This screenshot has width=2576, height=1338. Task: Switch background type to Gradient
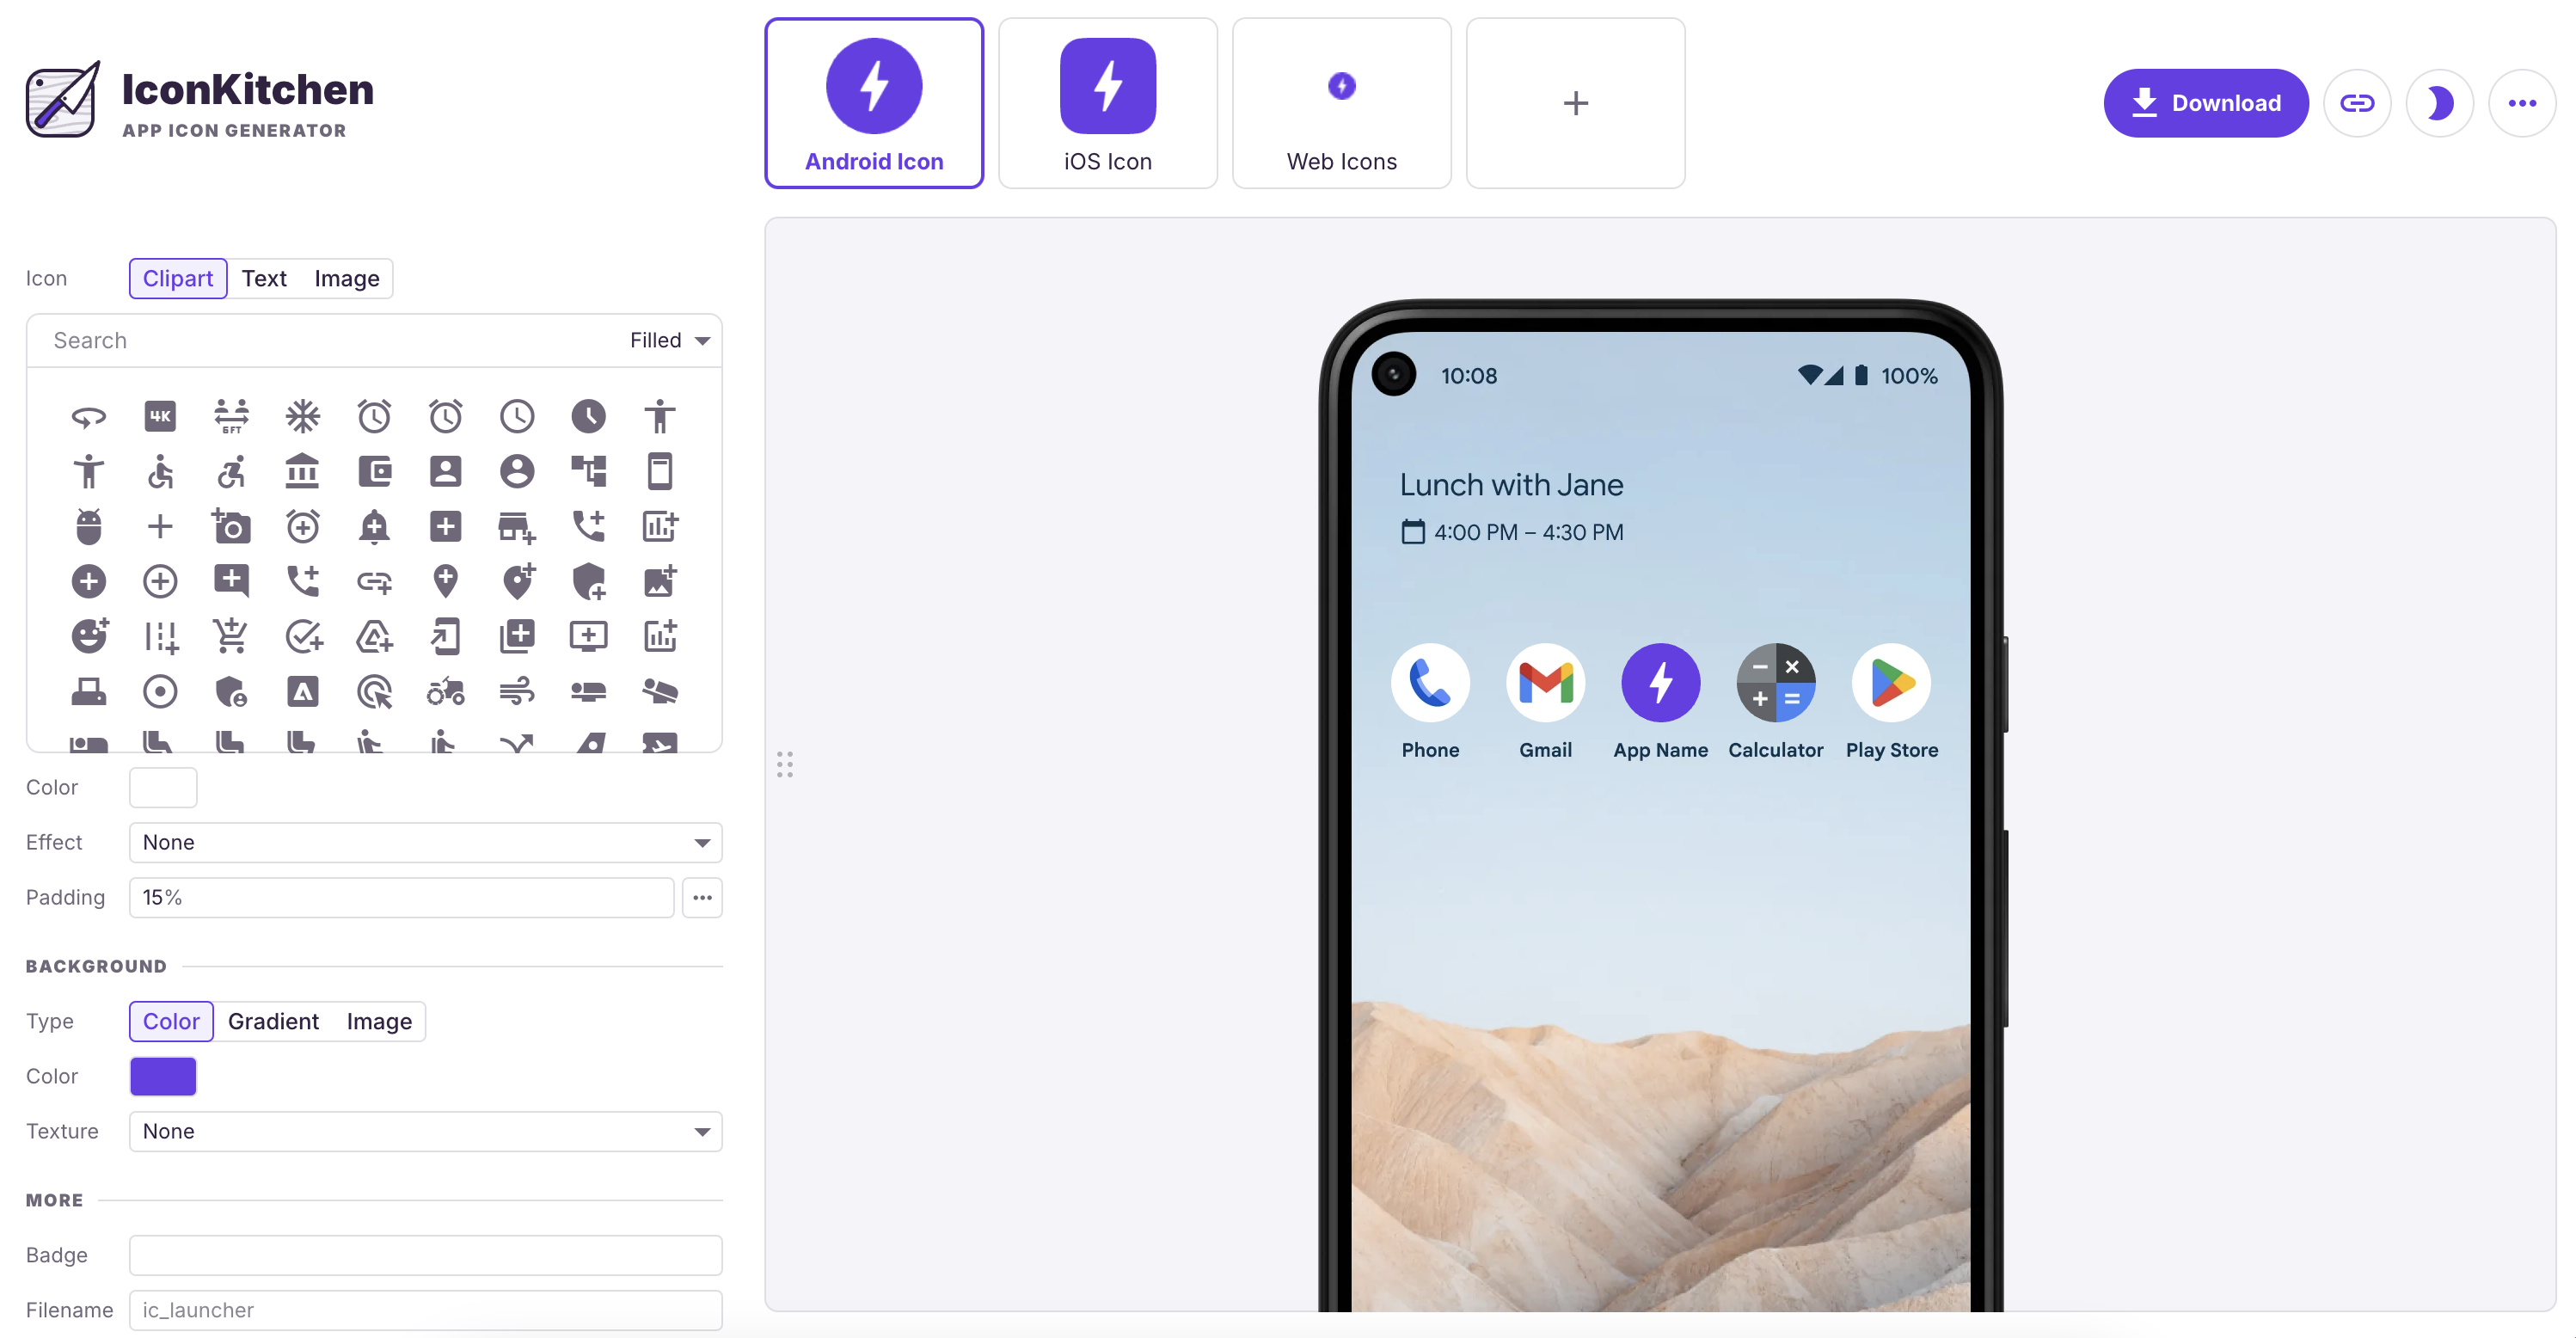point(274,1021)
